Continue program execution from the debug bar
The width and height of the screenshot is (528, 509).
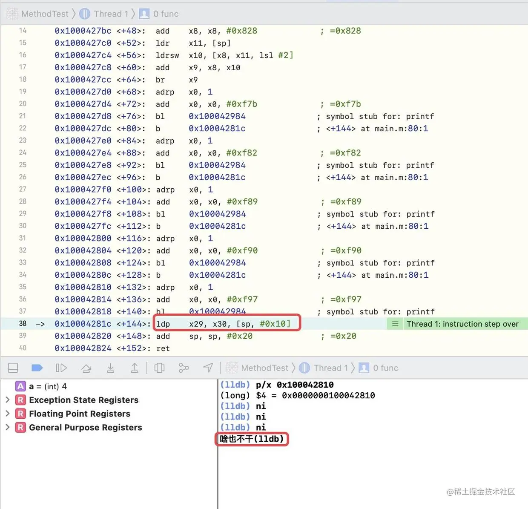61,368
